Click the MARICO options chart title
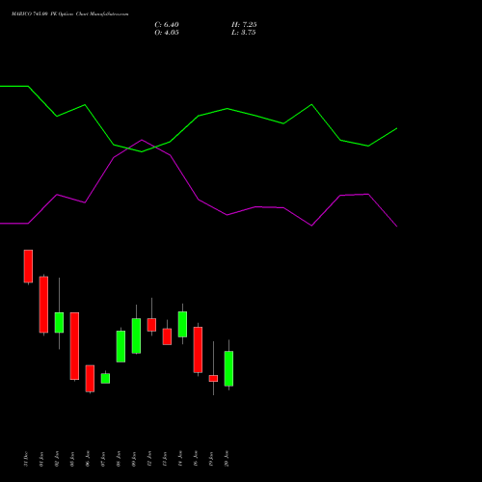The width and height of the screenshot is (482, 482). 69,14
